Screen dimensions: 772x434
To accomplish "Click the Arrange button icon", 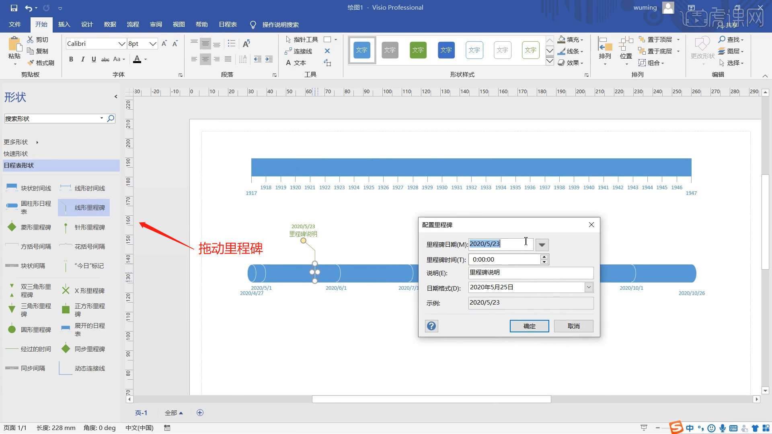I will (x=605, y=44).
